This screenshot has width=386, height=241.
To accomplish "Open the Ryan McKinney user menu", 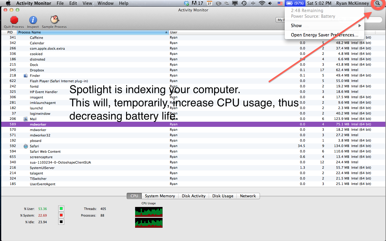I will tap(353, 3).
